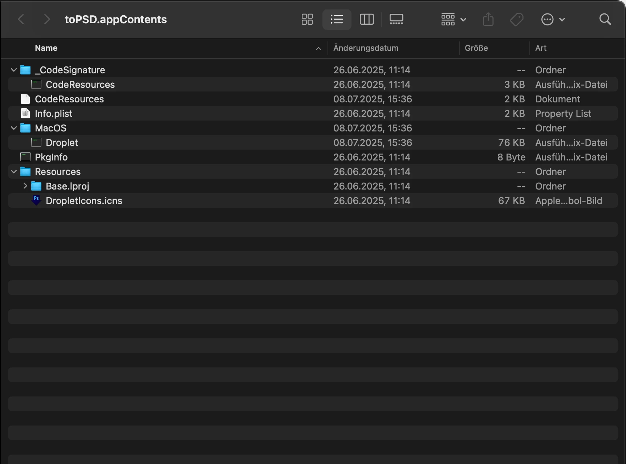Collapse the Resources folder
626x464 pixels.
tap(14, 171)
